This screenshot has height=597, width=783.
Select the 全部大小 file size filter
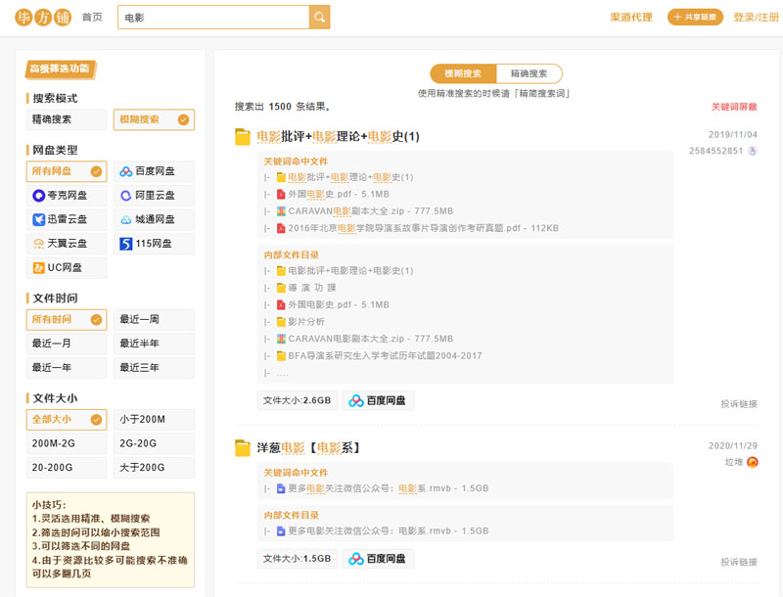point(67,419)
